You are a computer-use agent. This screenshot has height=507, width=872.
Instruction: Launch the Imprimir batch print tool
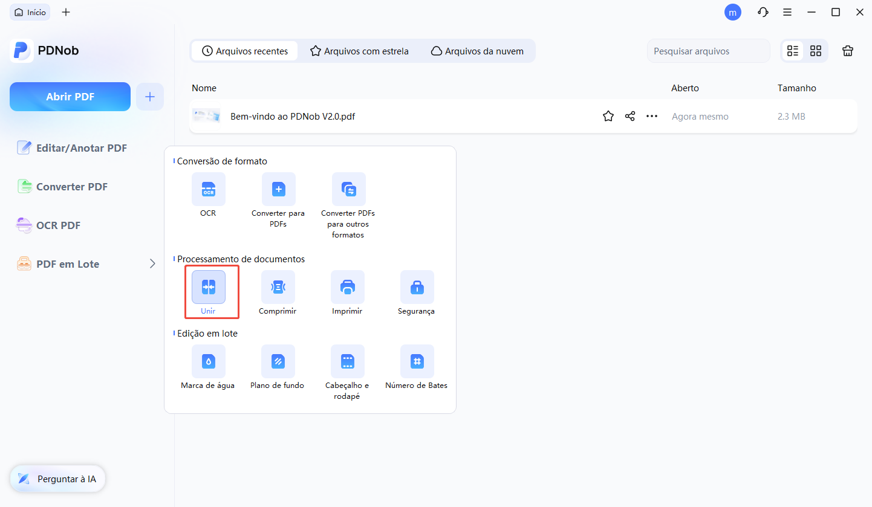347,287
